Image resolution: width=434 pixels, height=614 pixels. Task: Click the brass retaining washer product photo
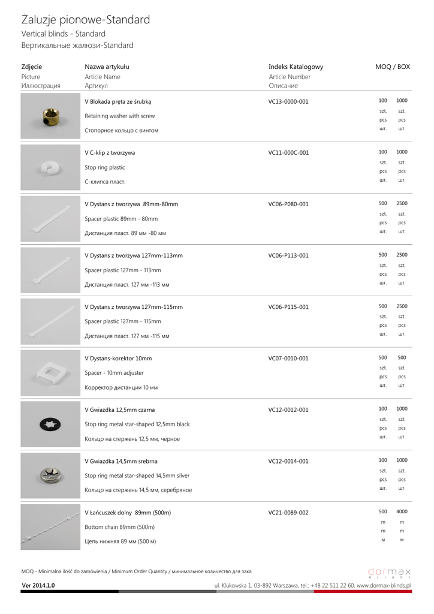click(50, 116)
